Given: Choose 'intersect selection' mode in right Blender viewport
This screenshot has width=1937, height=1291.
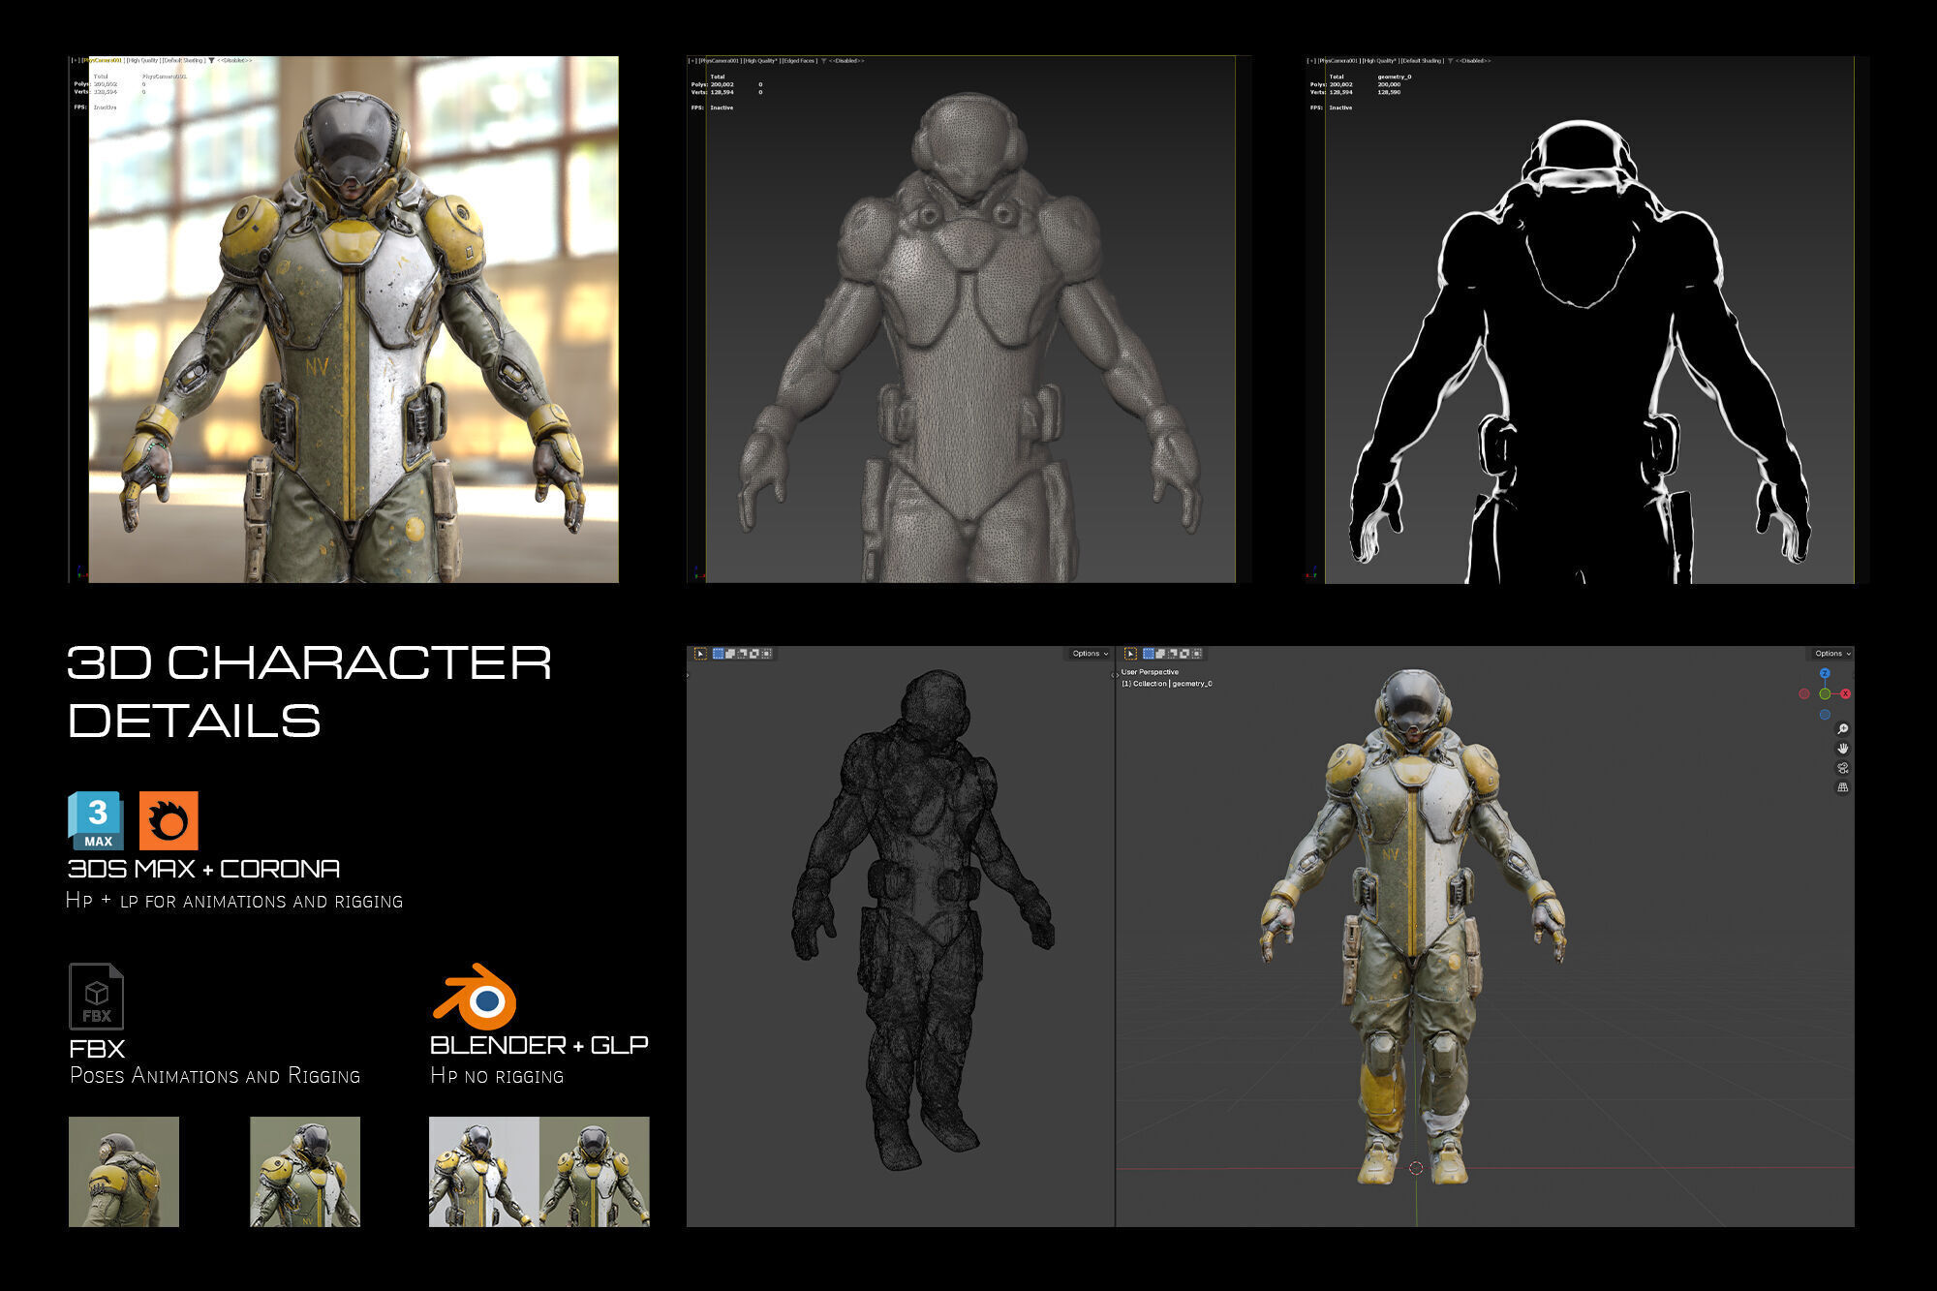Looking at the screenshot, I should [1196, 654].
